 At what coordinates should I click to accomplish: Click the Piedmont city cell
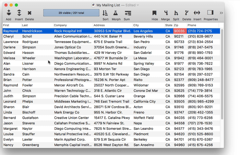click(141, 134)
